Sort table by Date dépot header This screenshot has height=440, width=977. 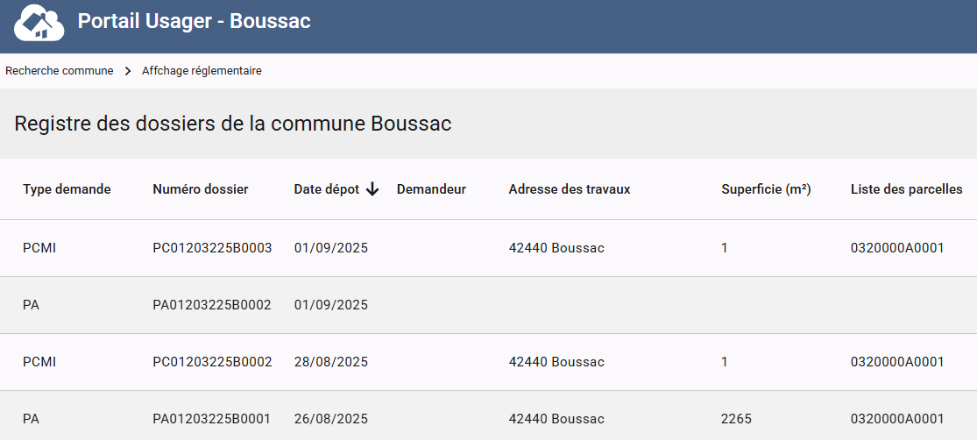point(326,189)
